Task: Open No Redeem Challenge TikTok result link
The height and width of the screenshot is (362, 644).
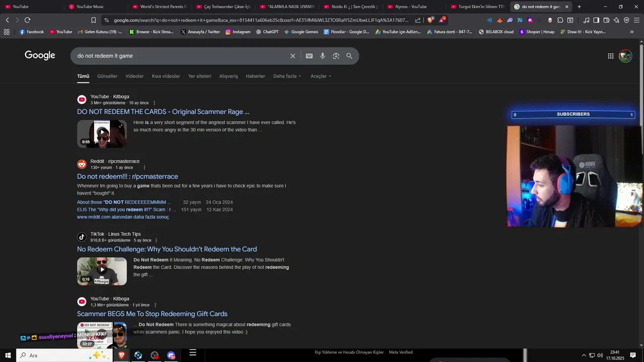Action: (167, 249)
